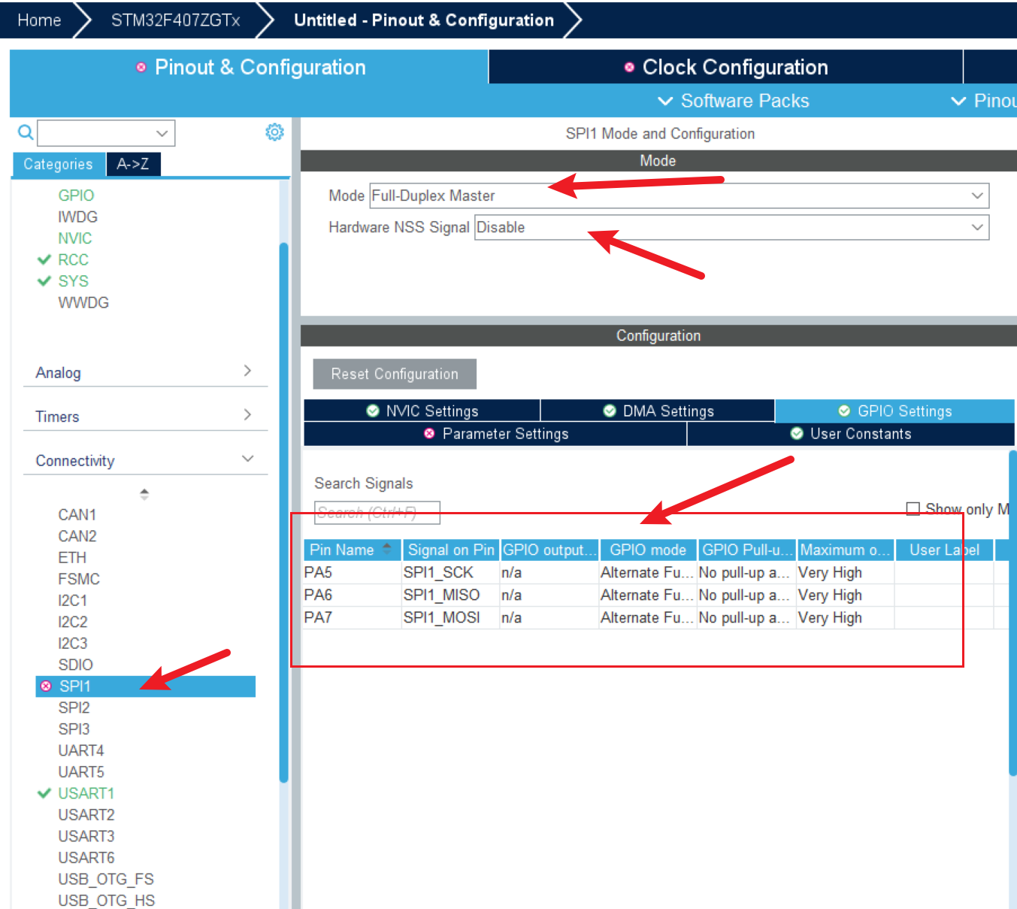Click the search magnifier icon
The image size is (1017, 909).
pyautogui.click(x=26, y=132)
